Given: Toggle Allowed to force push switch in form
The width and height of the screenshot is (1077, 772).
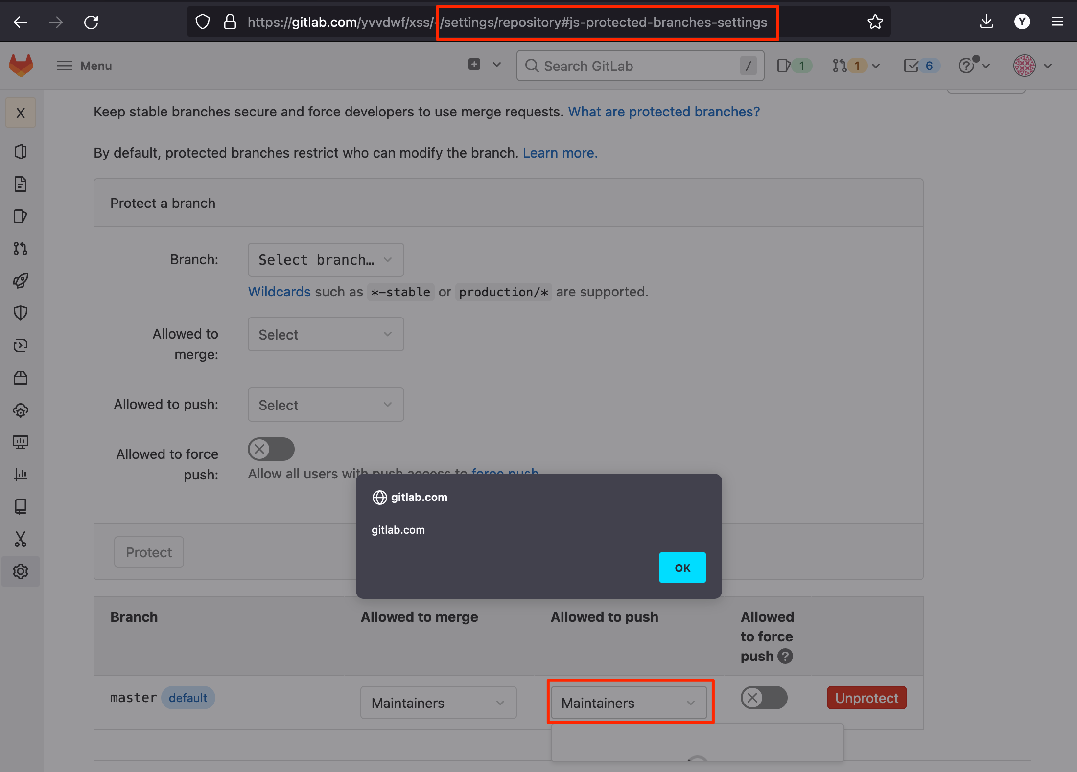Looking at the screenshot, I should click(x=271, y=449).
